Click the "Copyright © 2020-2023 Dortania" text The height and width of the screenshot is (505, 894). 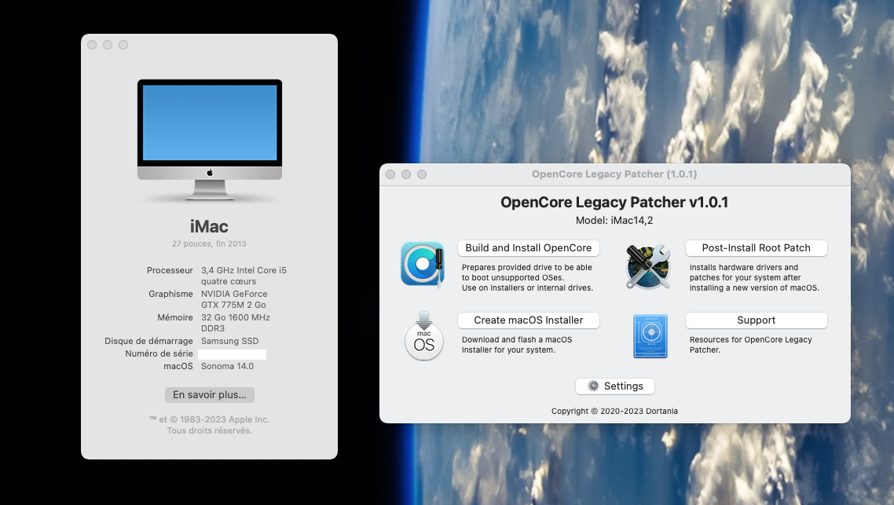[x=614, y=411]
